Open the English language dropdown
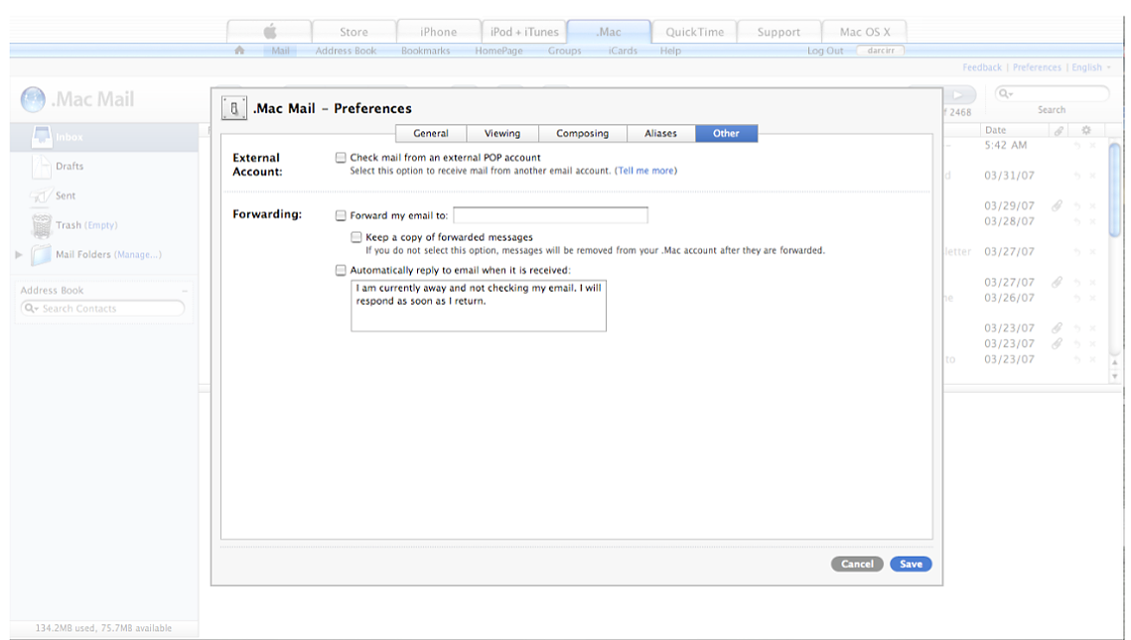This screenshot has height=640, width=1131. [1091, 67]
